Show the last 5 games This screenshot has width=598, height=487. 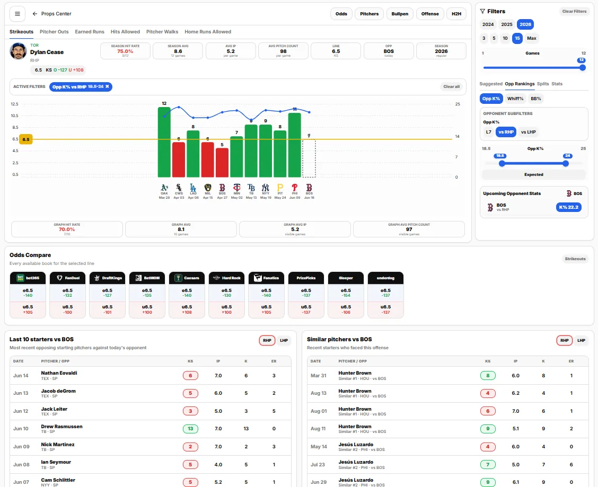click(494, 38)
